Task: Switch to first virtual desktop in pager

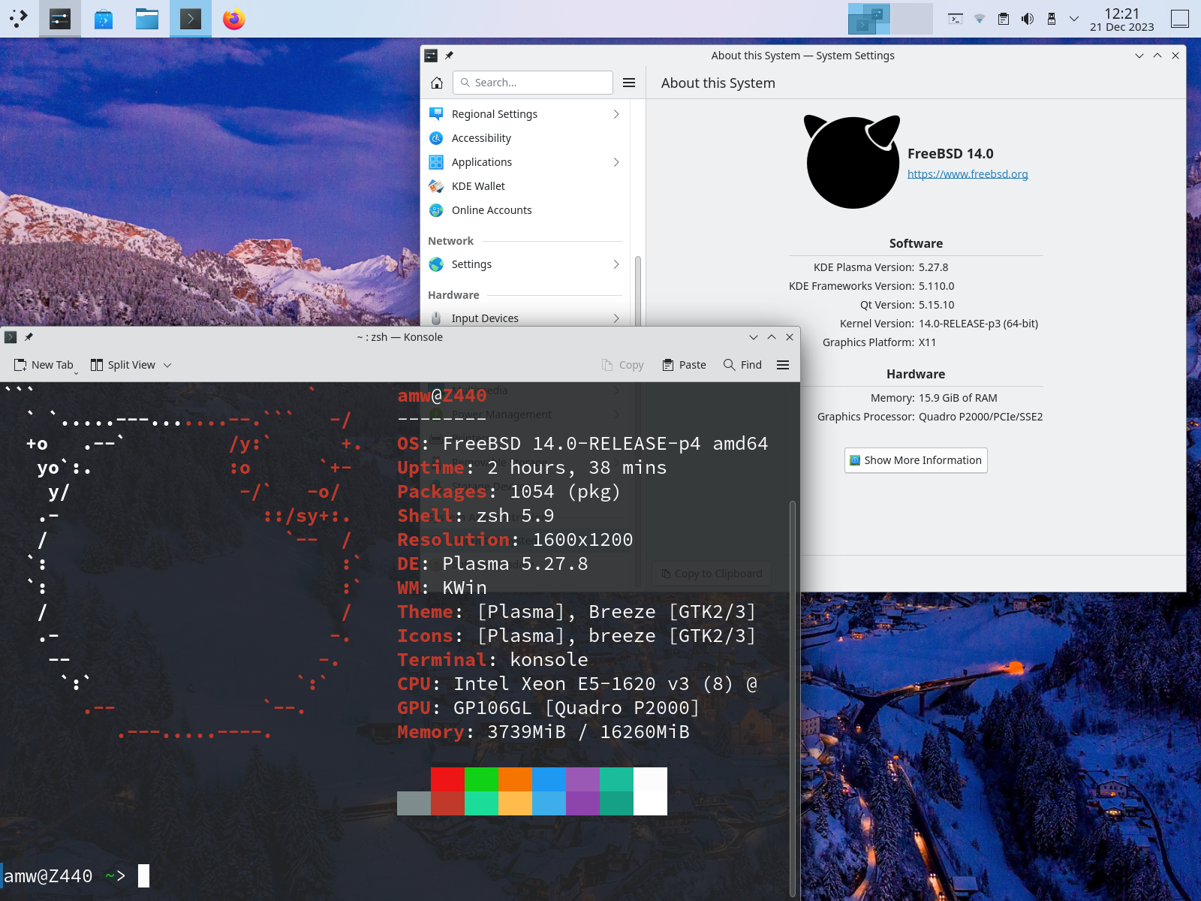Action: [x=869, y=19]
